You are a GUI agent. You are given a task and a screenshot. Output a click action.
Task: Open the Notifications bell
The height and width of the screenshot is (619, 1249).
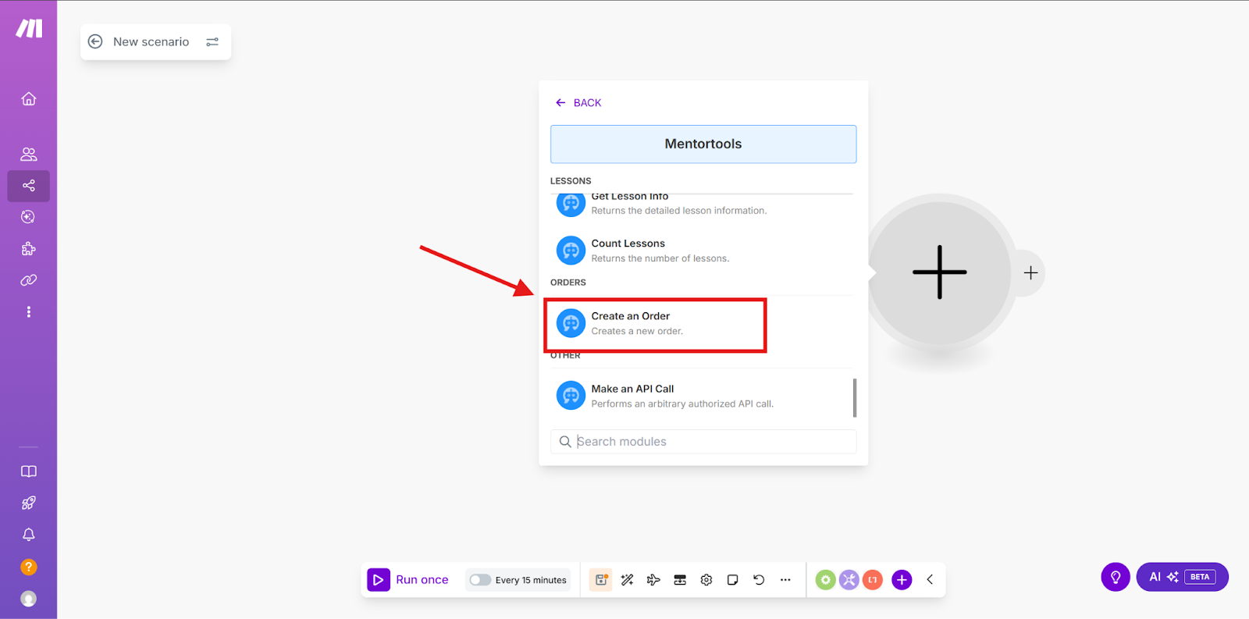(x=29, y=535)
